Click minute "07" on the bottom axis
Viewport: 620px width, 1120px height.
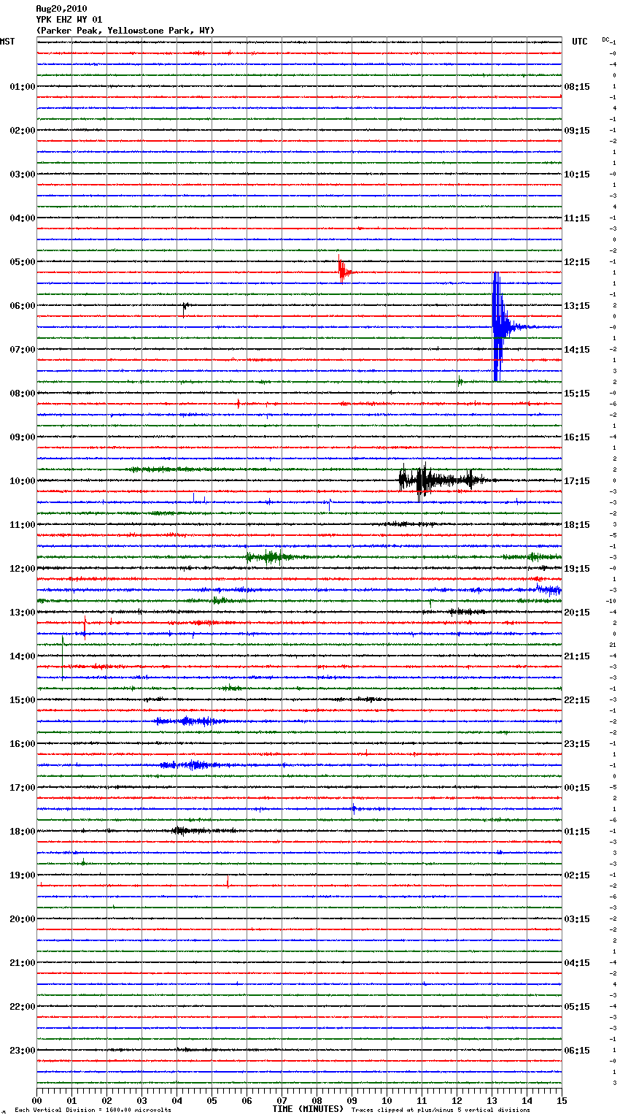(x=282, y=1100)
